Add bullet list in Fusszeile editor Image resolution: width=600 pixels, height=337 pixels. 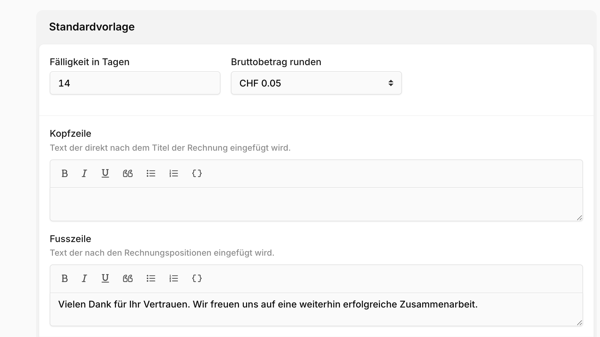coord(151,279)
